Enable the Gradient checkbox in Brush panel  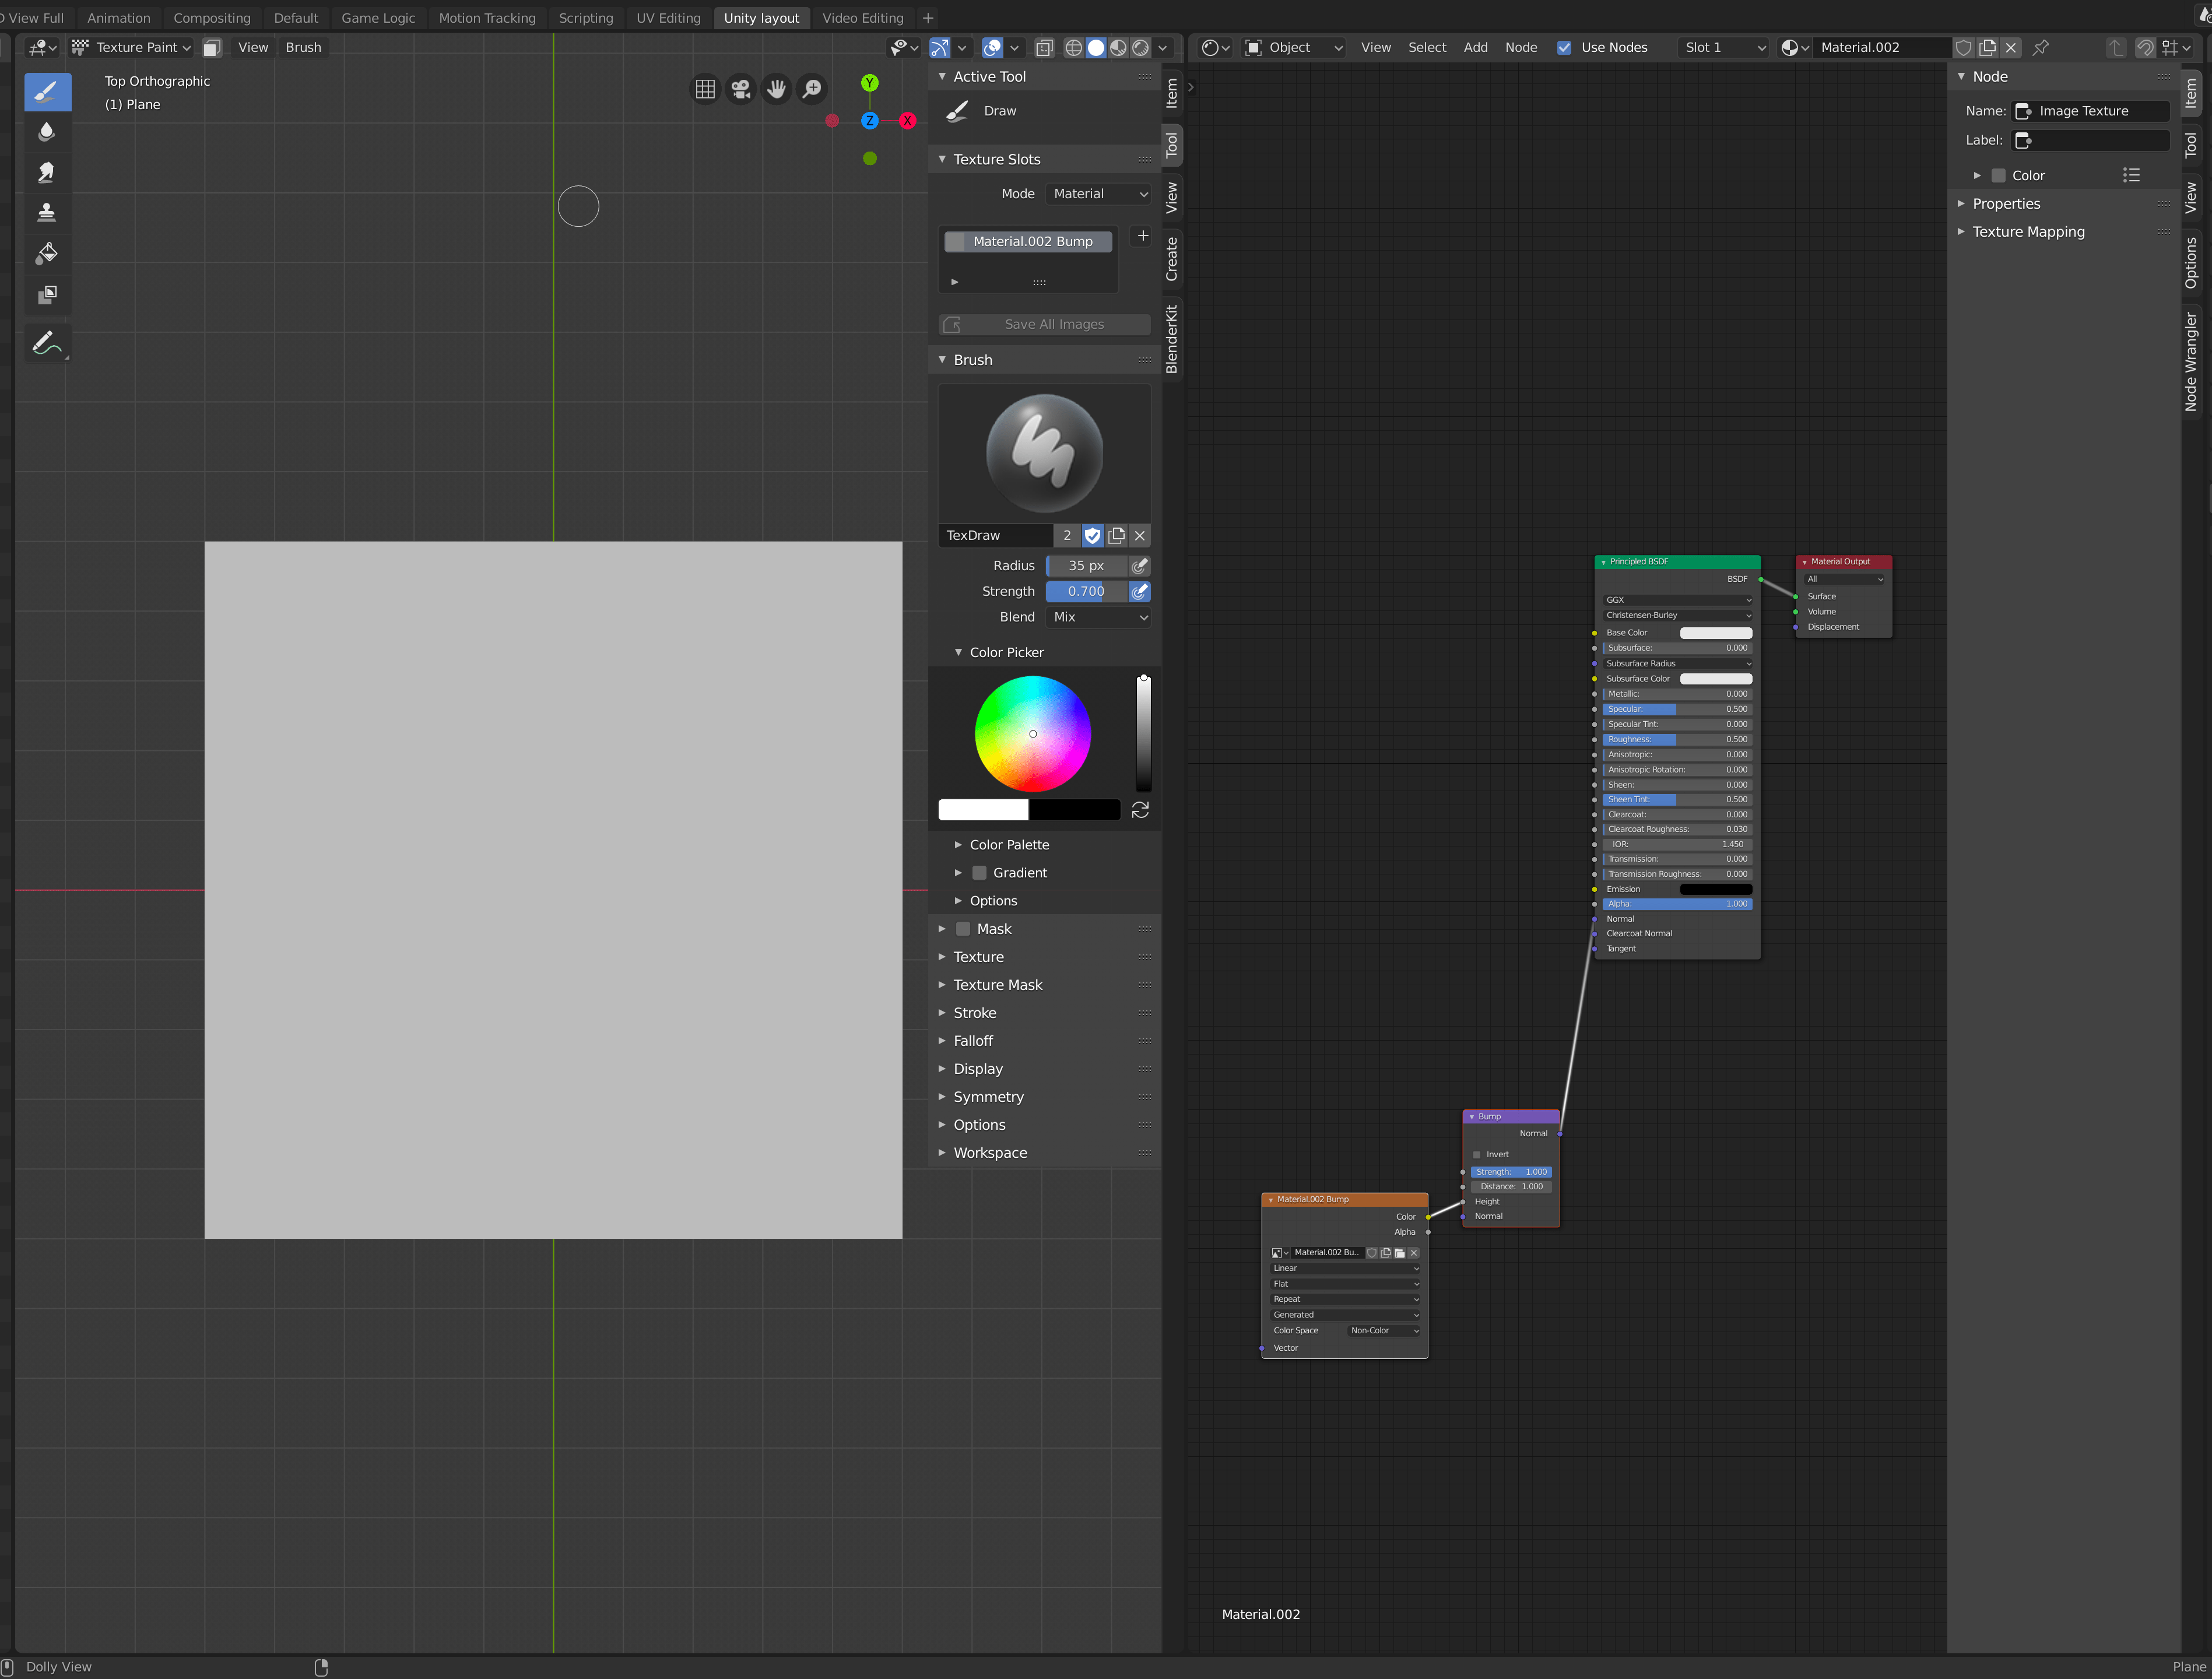[980, 873]
